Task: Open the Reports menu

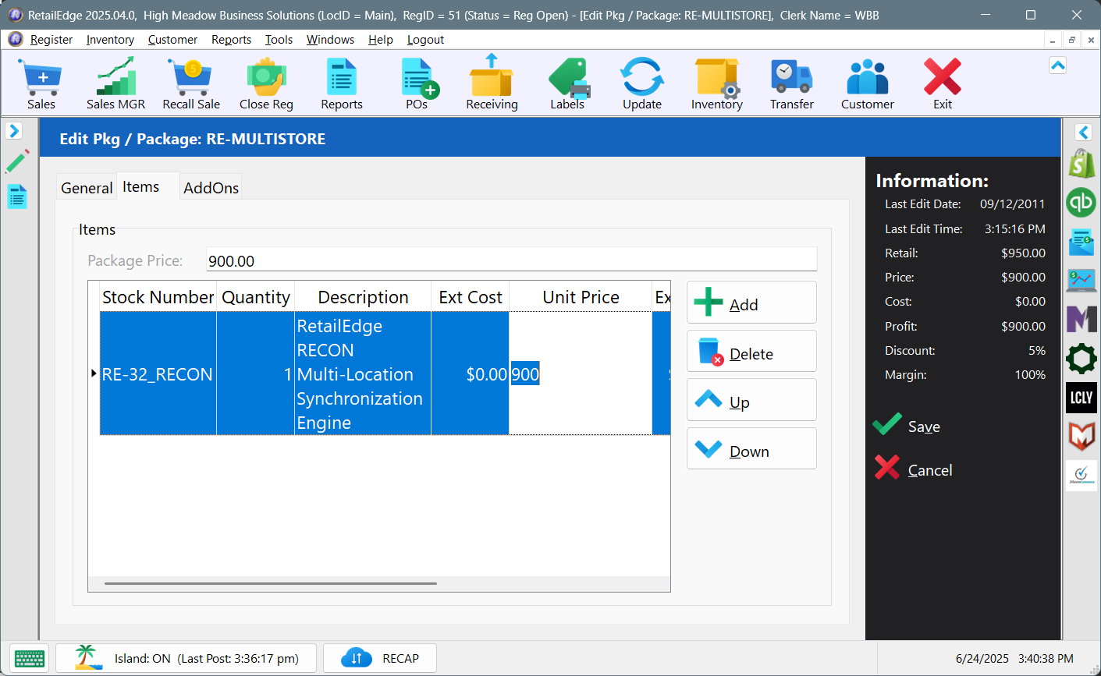Action: 231,40
